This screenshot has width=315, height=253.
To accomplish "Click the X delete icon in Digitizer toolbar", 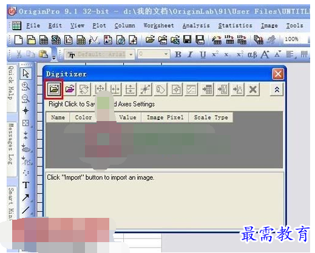I will (253, 89).
